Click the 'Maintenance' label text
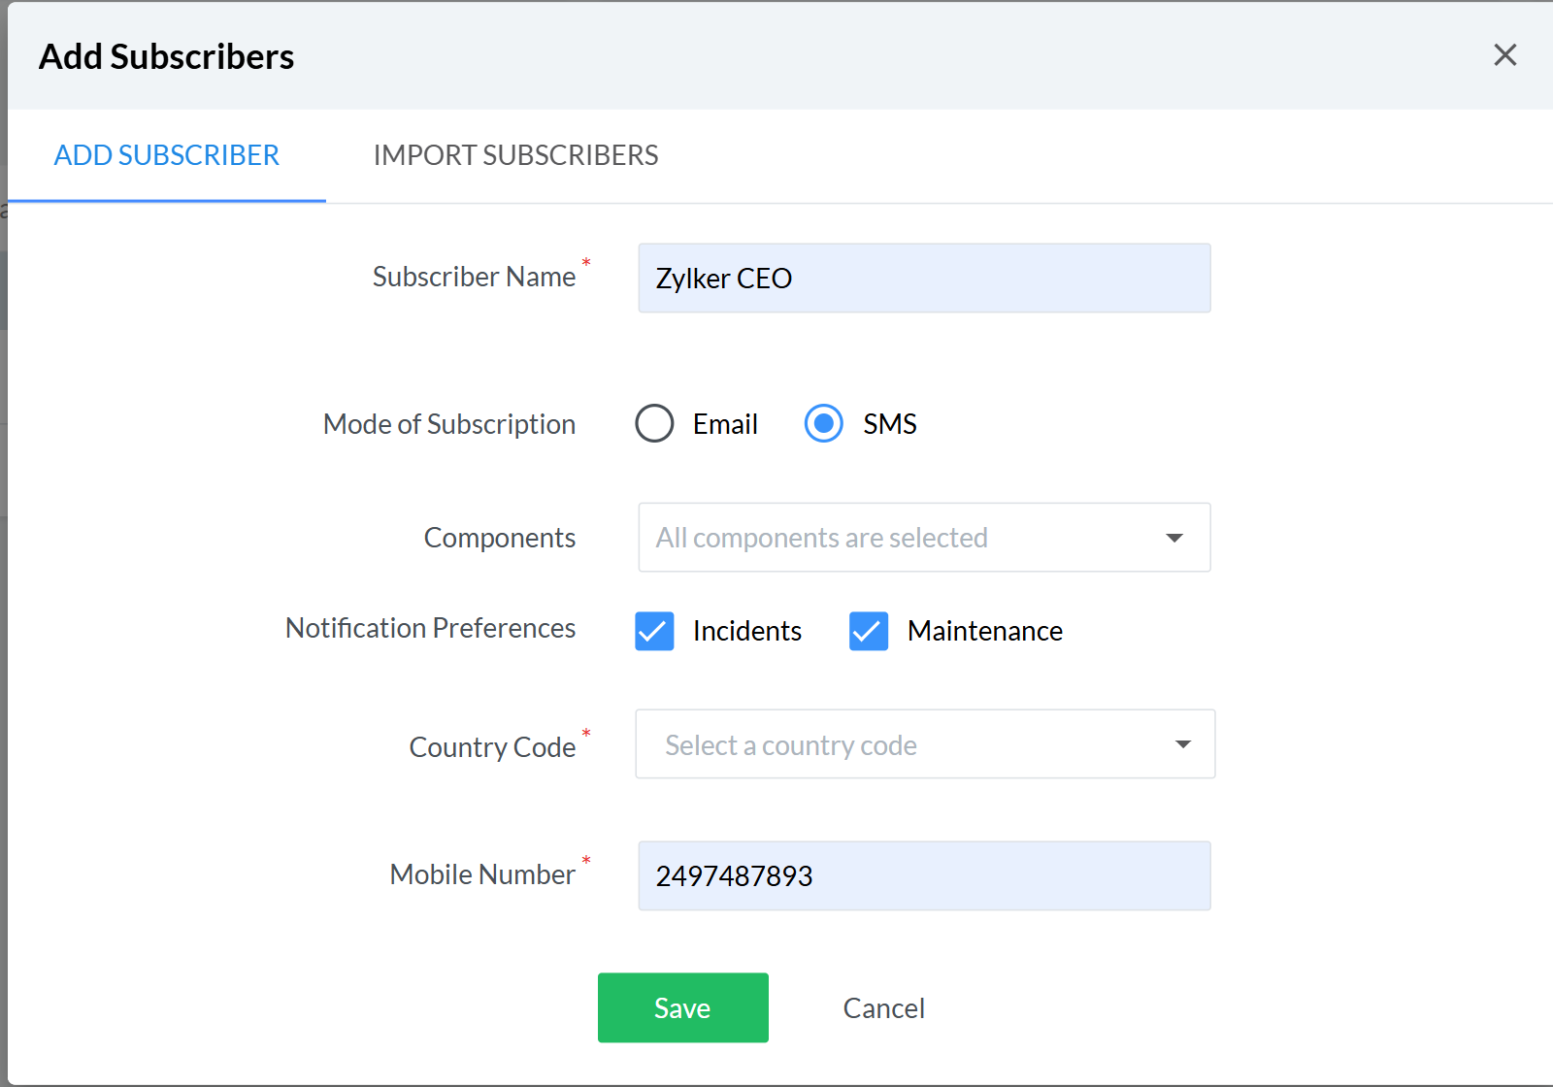1553x1087 pixels. [x=984, y=631]
